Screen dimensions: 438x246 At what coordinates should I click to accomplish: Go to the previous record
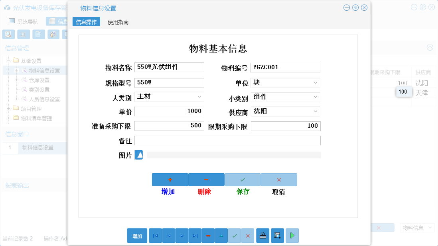click(x=168, y=235)
